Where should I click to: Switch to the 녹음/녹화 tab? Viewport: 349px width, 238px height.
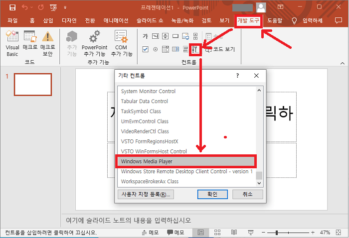click(182, 21)
